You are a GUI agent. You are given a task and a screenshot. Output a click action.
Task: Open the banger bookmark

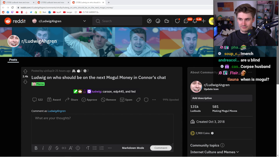[68, 12]
